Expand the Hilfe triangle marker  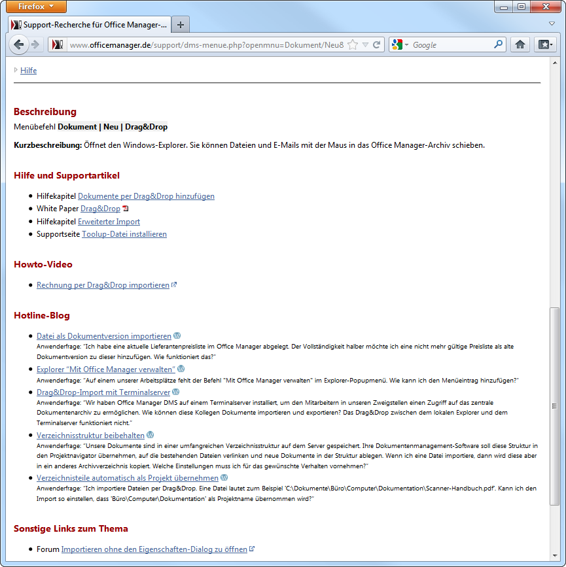click(x=16, y=70)
